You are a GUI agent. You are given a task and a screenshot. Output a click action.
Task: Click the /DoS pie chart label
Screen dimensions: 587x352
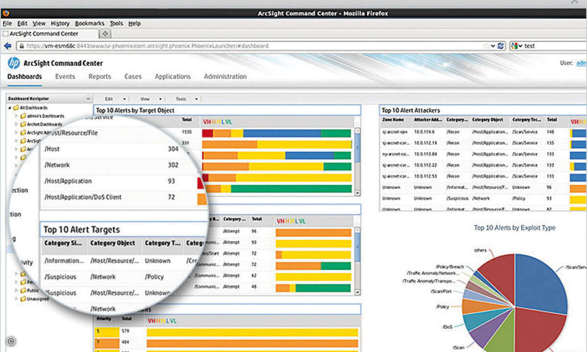[x=447, y=326]
